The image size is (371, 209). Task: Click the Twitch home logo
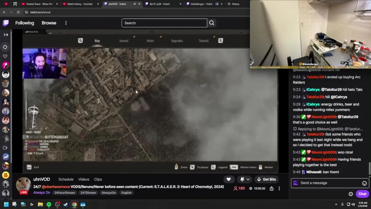pos(6,23)
